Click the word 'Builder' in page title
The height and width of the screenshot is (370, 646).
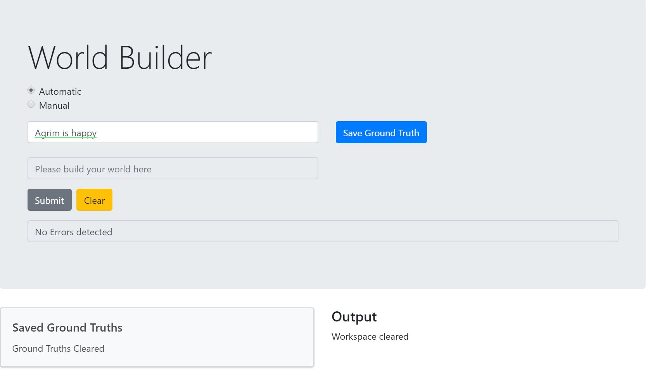point(165,58)
